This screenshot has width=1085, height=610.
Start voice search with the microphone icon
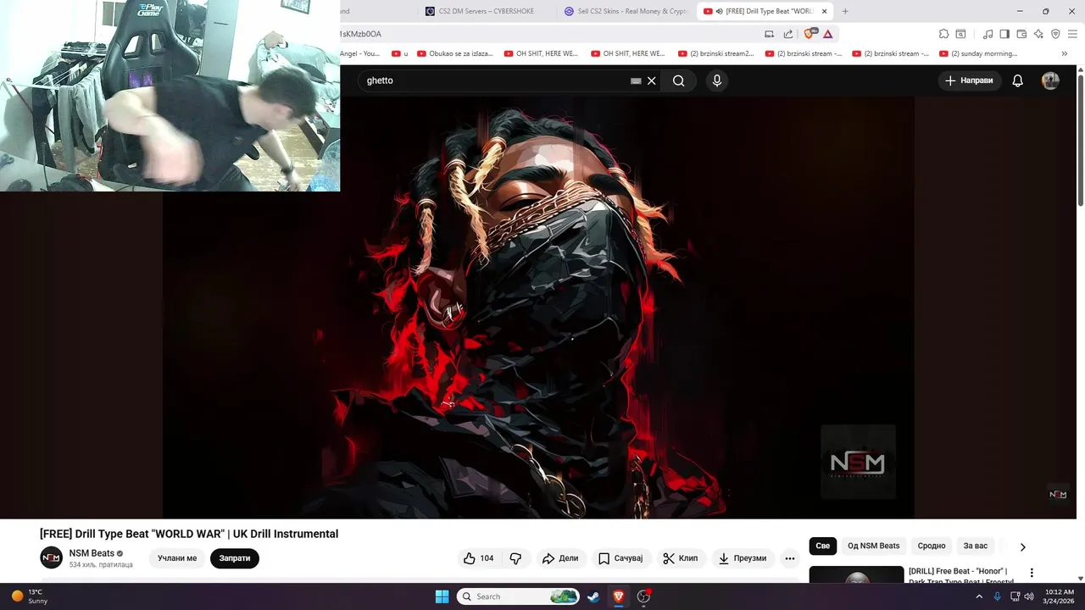[x=717, y=80]
